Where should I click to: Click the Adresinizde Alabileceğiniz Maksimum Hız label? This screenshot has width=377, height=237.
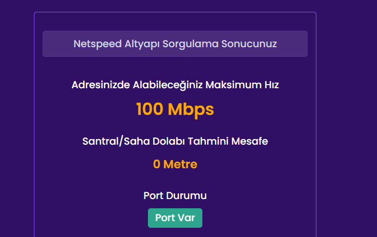point(175,85)
